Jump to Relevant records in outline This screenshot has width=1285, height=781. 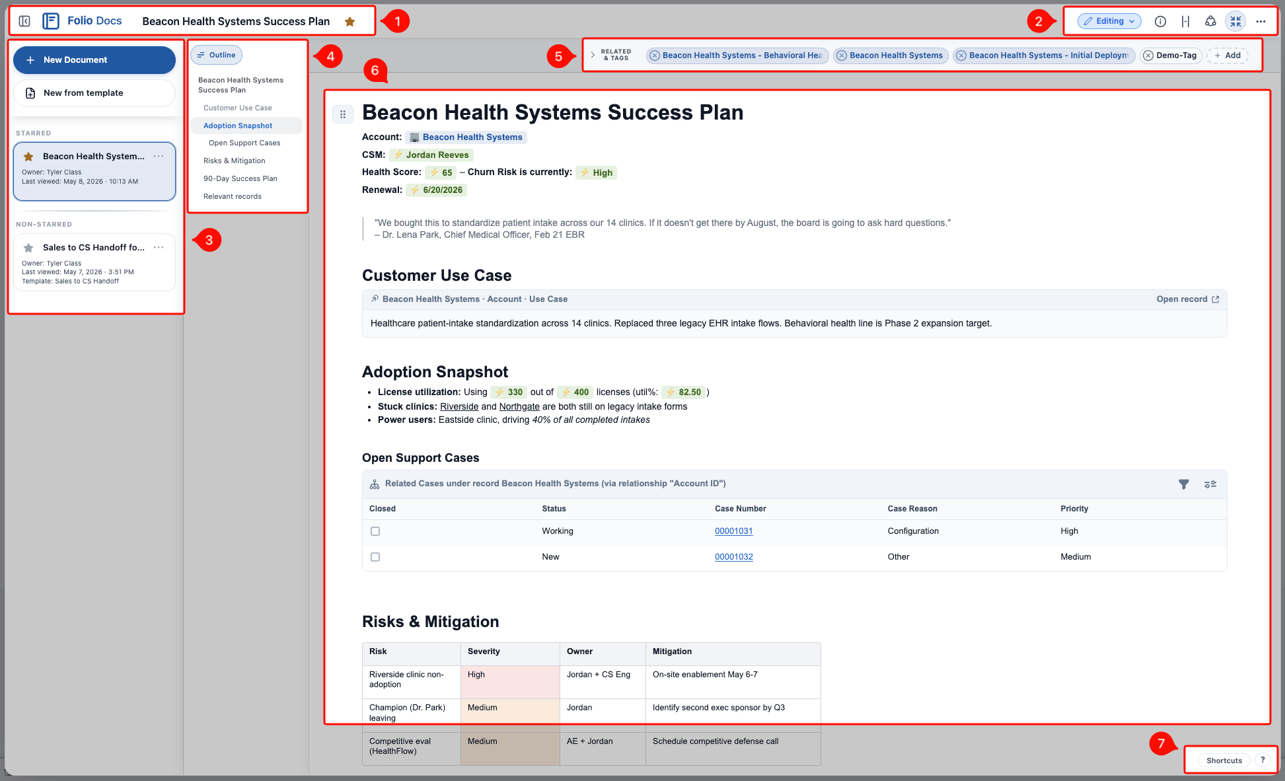233,196
